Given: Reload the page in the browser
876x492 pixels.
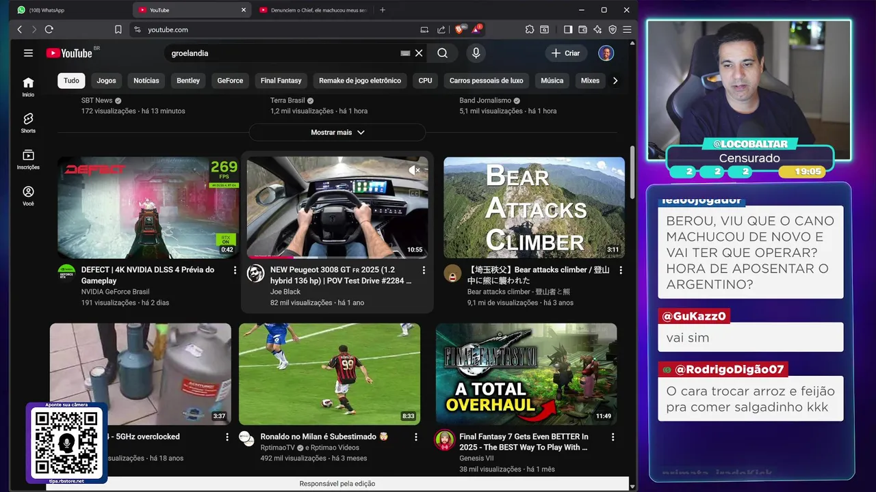Looking at the screenshot, I should pos(49,29).
